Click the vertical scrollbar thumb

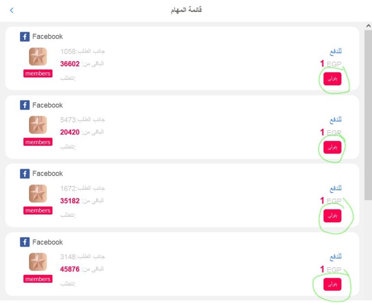click(x=368, y=115)
